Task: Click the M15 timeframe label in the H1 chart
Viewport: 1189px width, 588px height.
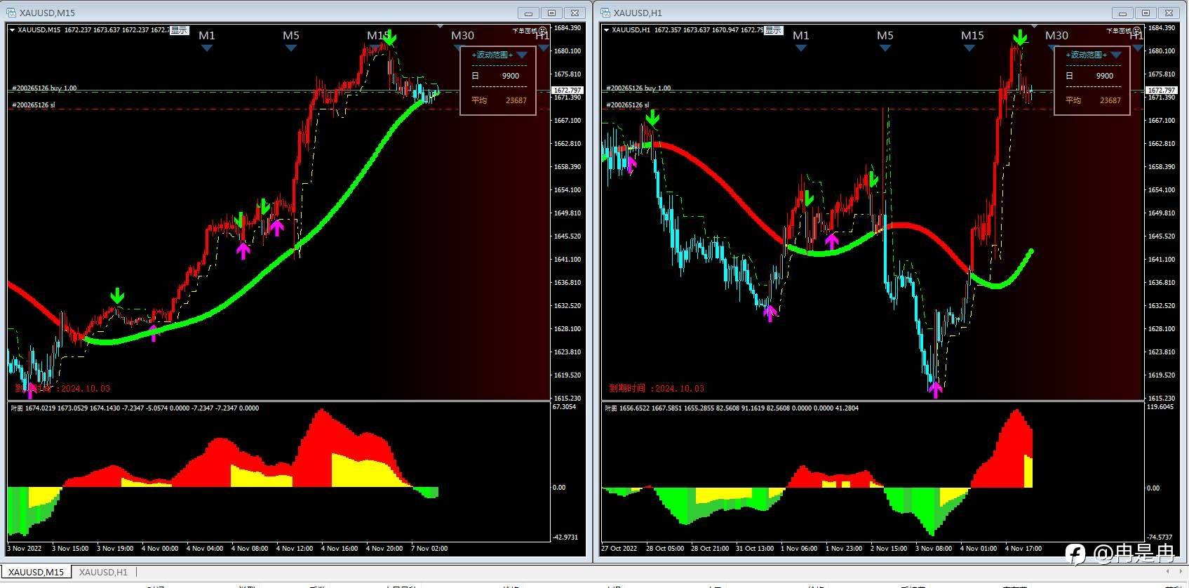Action: (x=972, y=35)
